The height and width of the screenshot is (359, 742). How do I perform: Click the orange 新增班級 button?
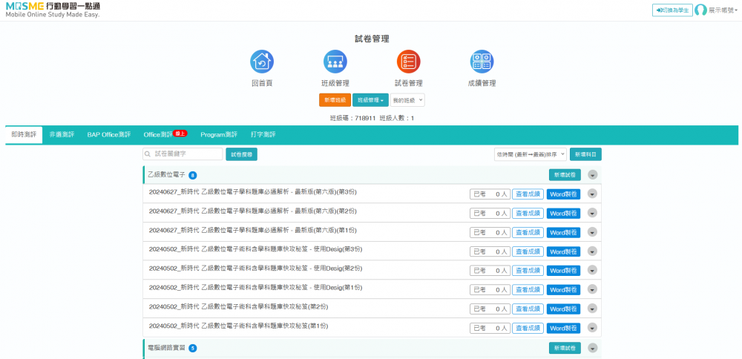point(335,99)
